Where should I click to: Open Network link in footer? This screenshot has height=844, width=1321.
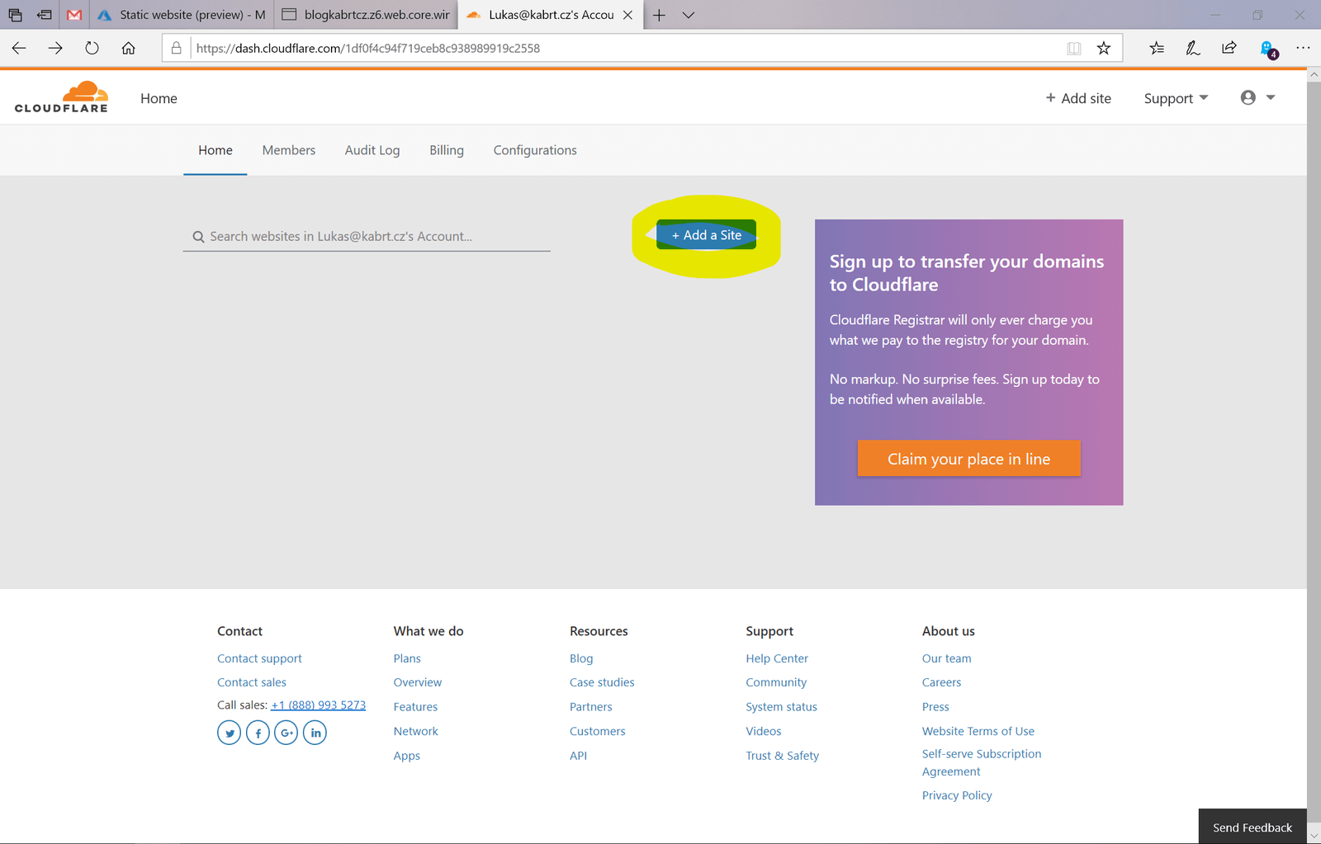416,731
